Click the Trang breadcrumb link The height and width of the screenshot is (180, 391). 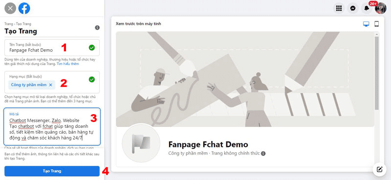tap(8, 24)
